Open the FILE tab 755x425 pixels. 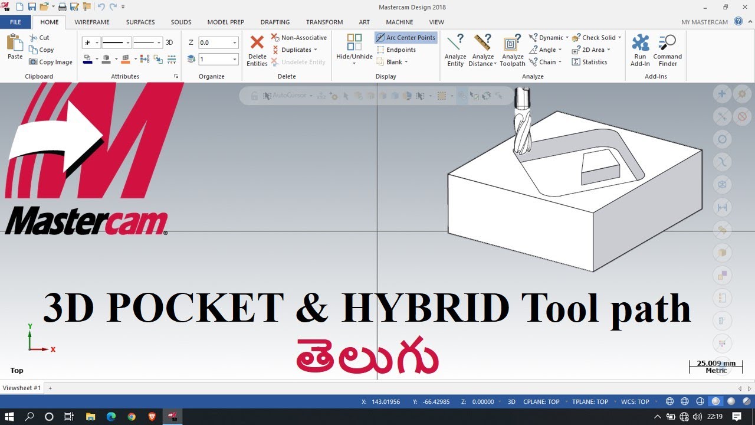click(x=15, y=22)
